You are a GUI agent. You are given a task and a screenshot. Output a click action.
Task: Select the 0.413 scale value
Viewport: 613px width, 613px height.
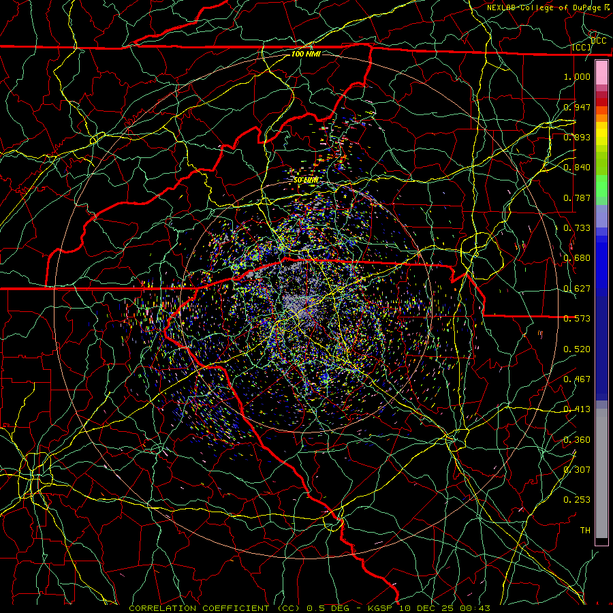pos(577,409)
